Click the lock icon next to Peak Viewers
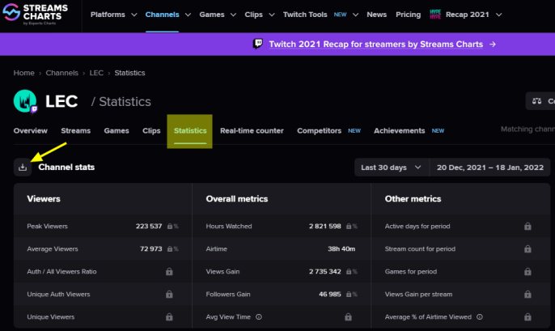Viewport: 555px width, 331px height. [170, 227]
